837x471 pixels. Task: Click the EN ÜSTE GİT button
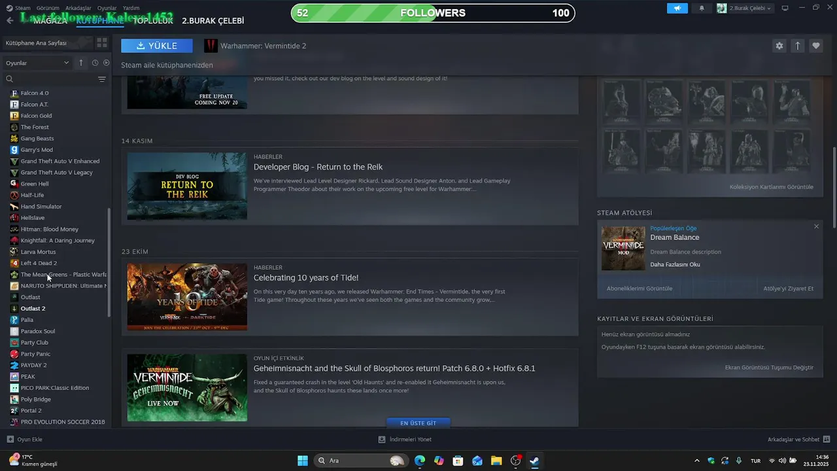[x=418, y=423]
